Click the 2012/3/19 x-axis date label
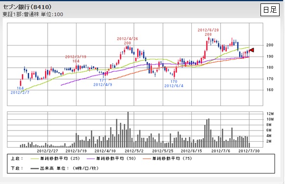 [76, 151]
